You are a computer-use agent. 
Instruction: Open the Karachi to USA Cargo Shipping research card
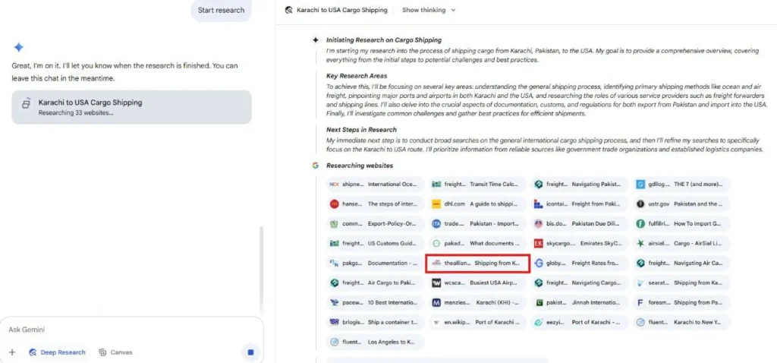(131, 107)
